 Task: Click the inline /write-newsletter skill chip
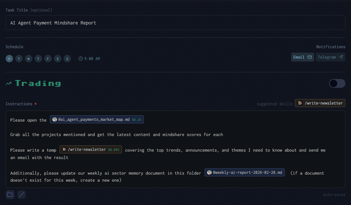pyautogui.click(x=91, y=149)
